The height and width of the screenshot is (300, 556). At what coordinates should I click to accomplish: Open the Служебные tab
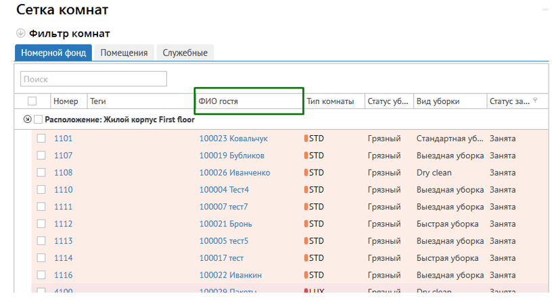coord(185,53)
